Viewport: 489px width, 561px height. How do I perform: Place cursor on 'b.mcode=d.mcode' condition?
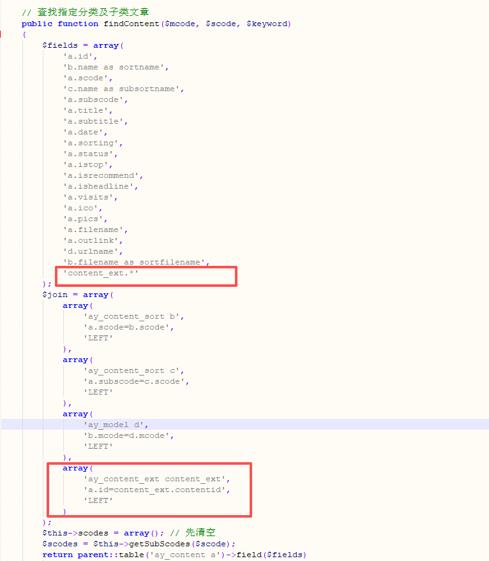(128, 435)
